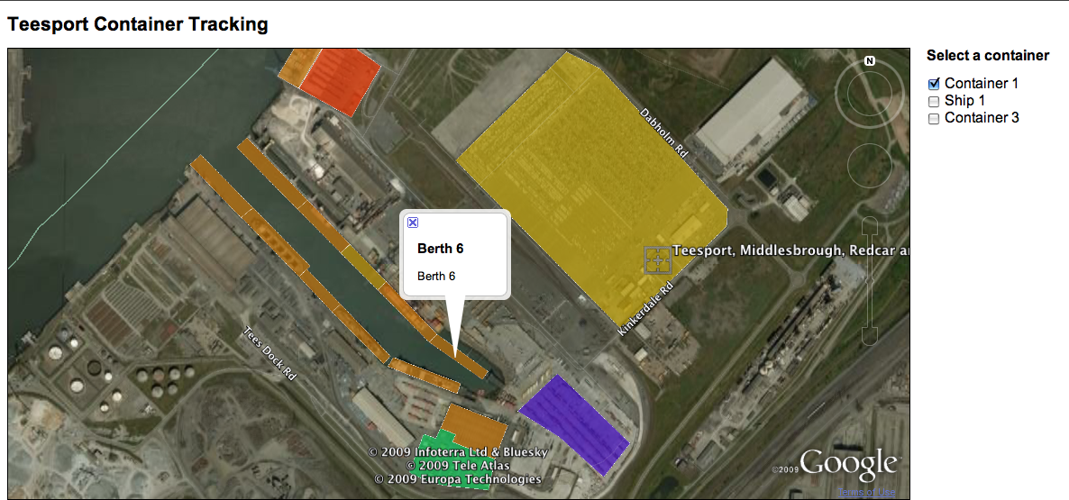Click the N compass north marker
The width and height of the screenshot is (1069, 500).
[869, 61]
